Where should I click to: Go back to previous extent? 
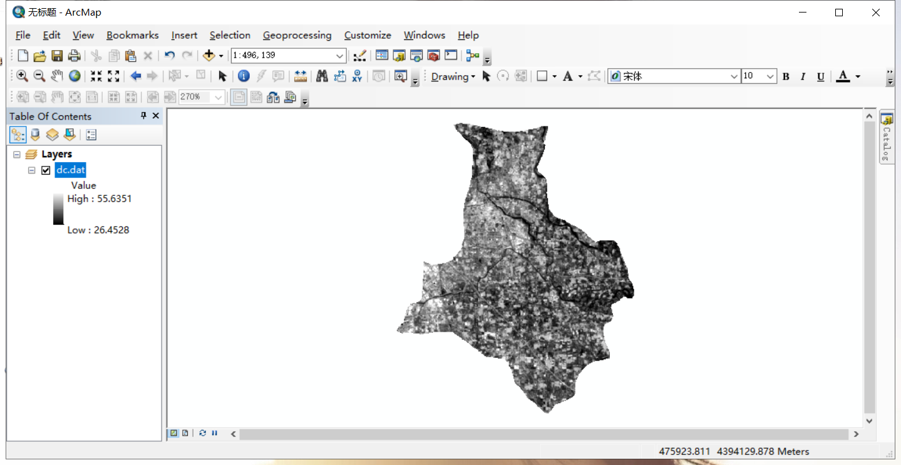135,76
